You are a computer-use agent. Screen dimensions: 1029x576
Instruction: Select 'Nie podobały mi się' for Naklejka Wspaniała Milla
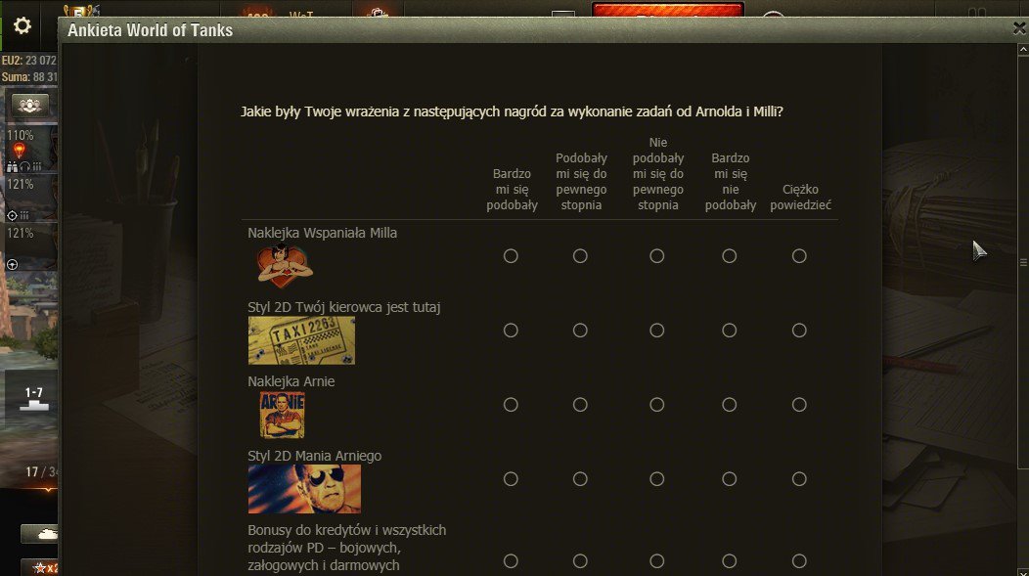(657, 256)
